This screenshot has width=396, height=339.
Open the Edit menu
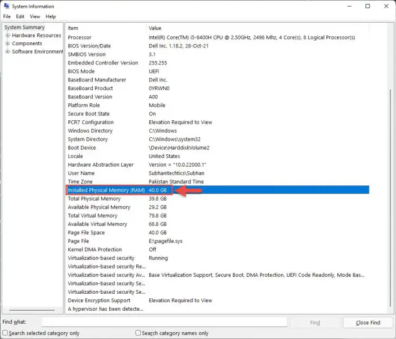tap(20, 16)
